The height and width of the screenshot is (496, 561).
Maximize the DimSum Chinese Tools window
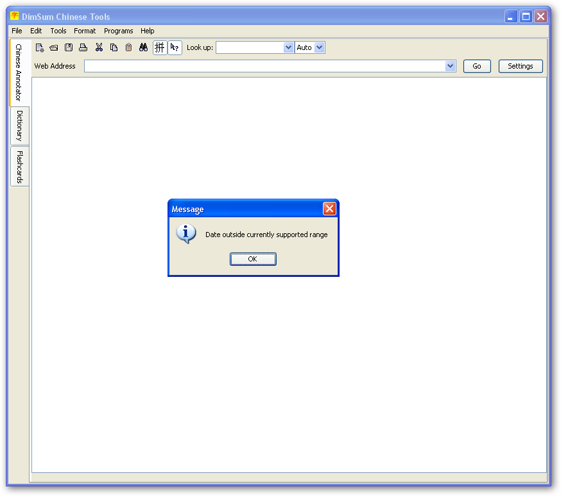click(526, 17)
